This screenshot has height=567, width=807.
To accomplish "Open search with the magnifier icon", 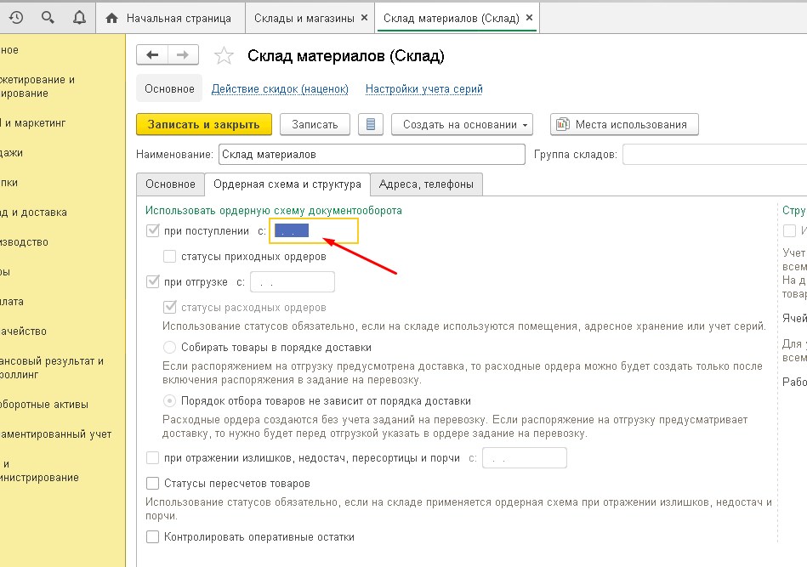I will tap(48, 18).
